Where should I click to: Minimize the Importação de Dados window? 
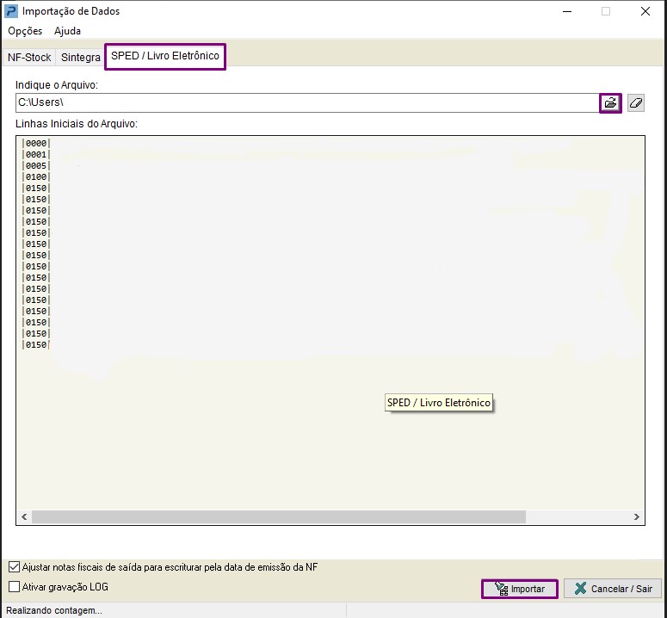(x=566, y=12)
